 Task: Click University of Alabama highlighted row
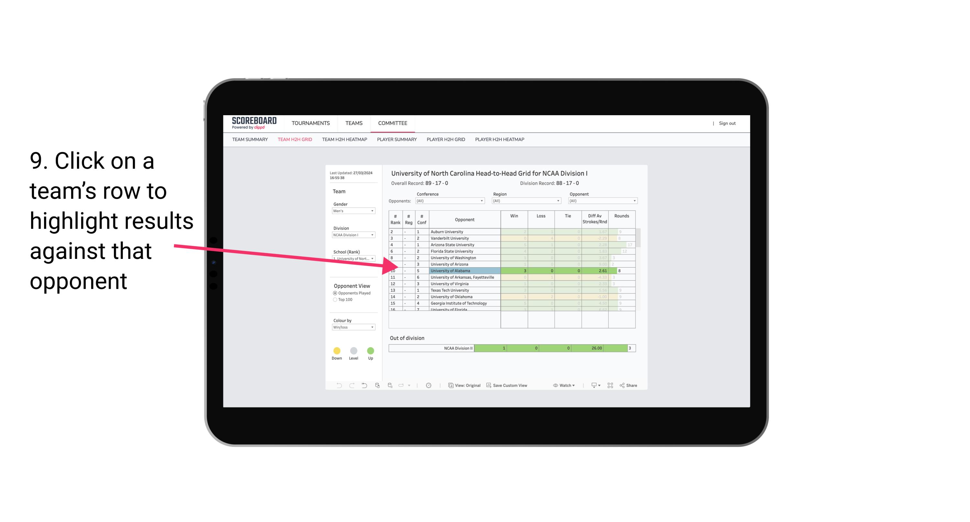(511, 271)
